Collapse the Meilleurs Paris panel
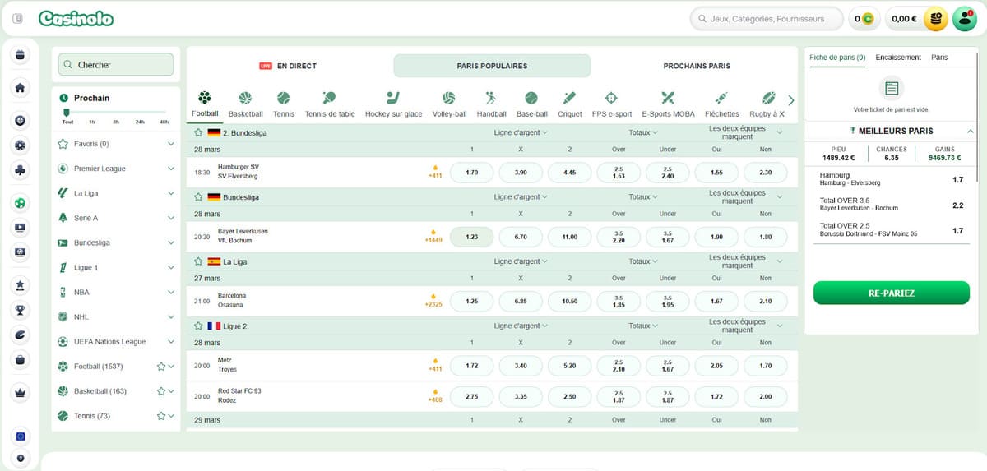Viewport: 987px width, 471px height. (970, 131)
